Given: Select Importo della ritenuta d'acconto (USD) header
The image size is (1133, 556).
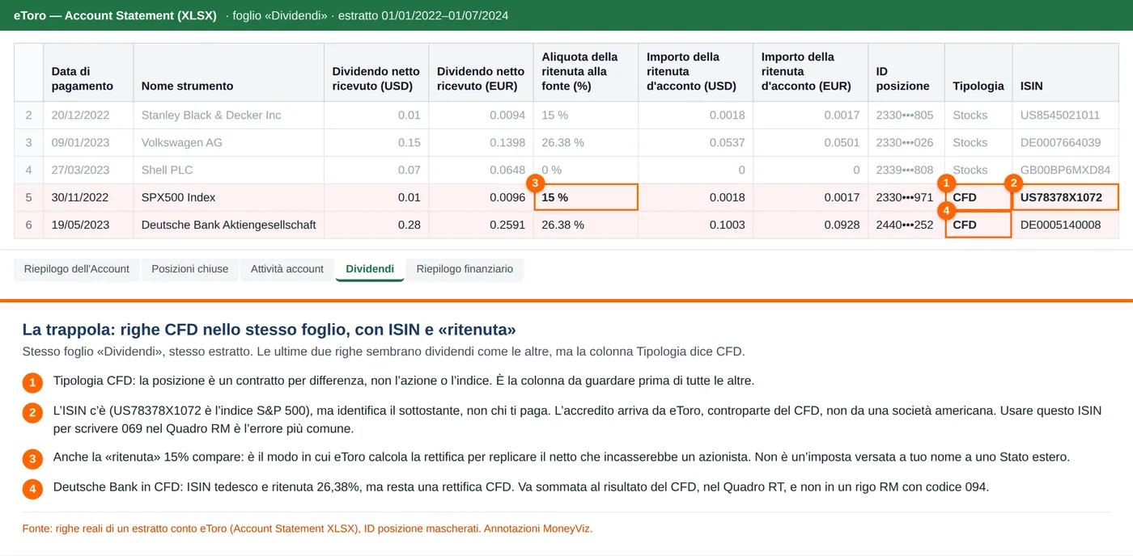Looking at the screenshot, I should 696,73.
